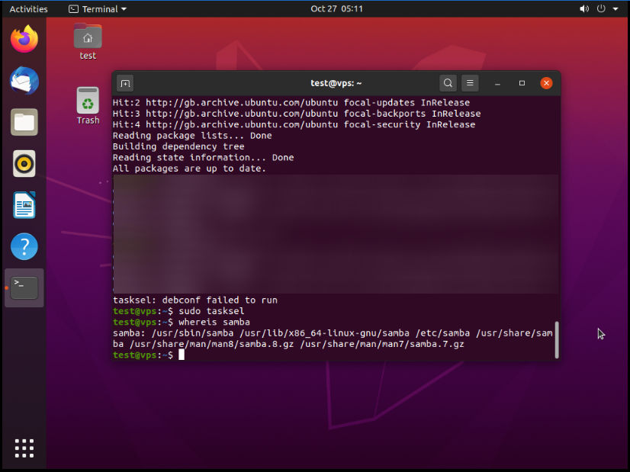Click 'Reading state information... Done' line

coord(204,158)
